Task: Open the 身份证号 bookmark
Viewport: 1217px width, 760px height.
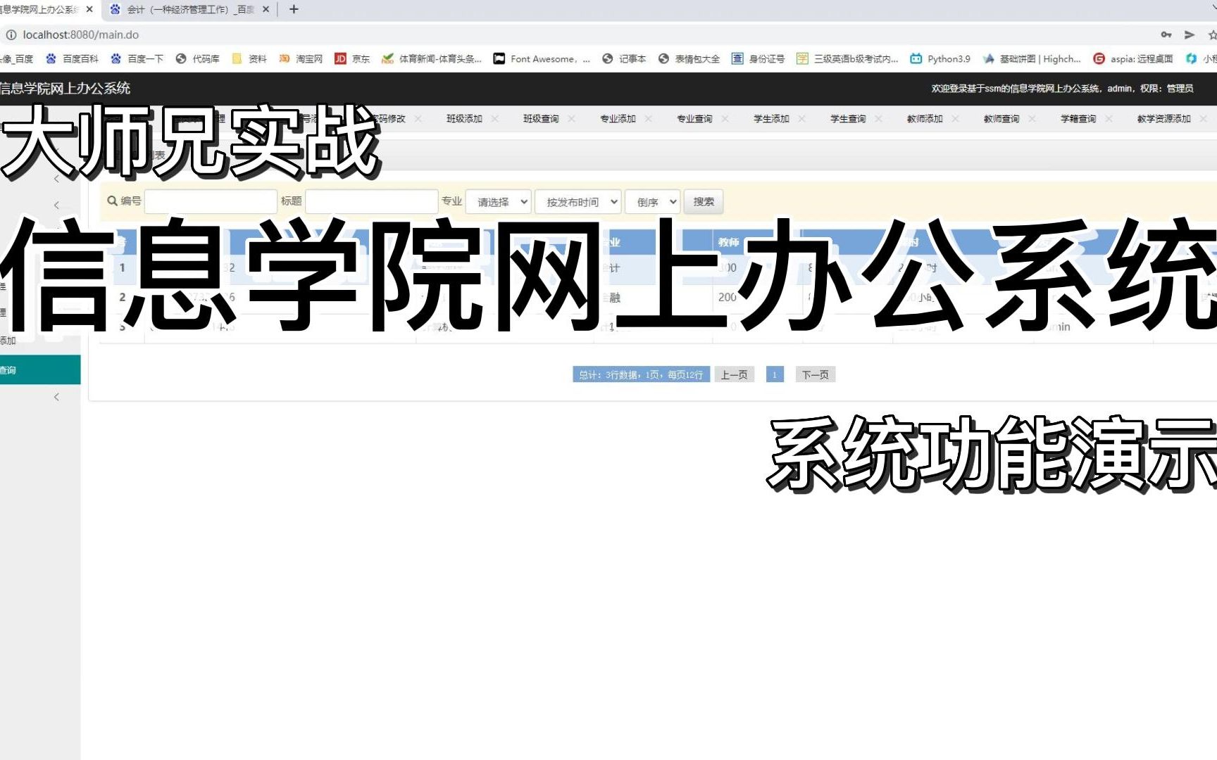Action: pyautogui.click(x=758, y=59)
